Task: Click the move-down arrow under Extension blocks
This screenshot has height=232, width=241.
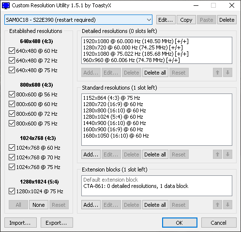Action: click(x=227, y=205)
